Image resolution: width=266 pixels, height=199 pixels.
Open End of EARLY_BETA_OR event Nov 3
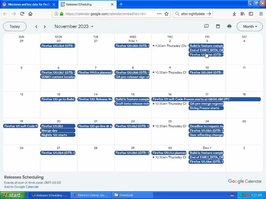pyautogui.click(x=206, y=50)
